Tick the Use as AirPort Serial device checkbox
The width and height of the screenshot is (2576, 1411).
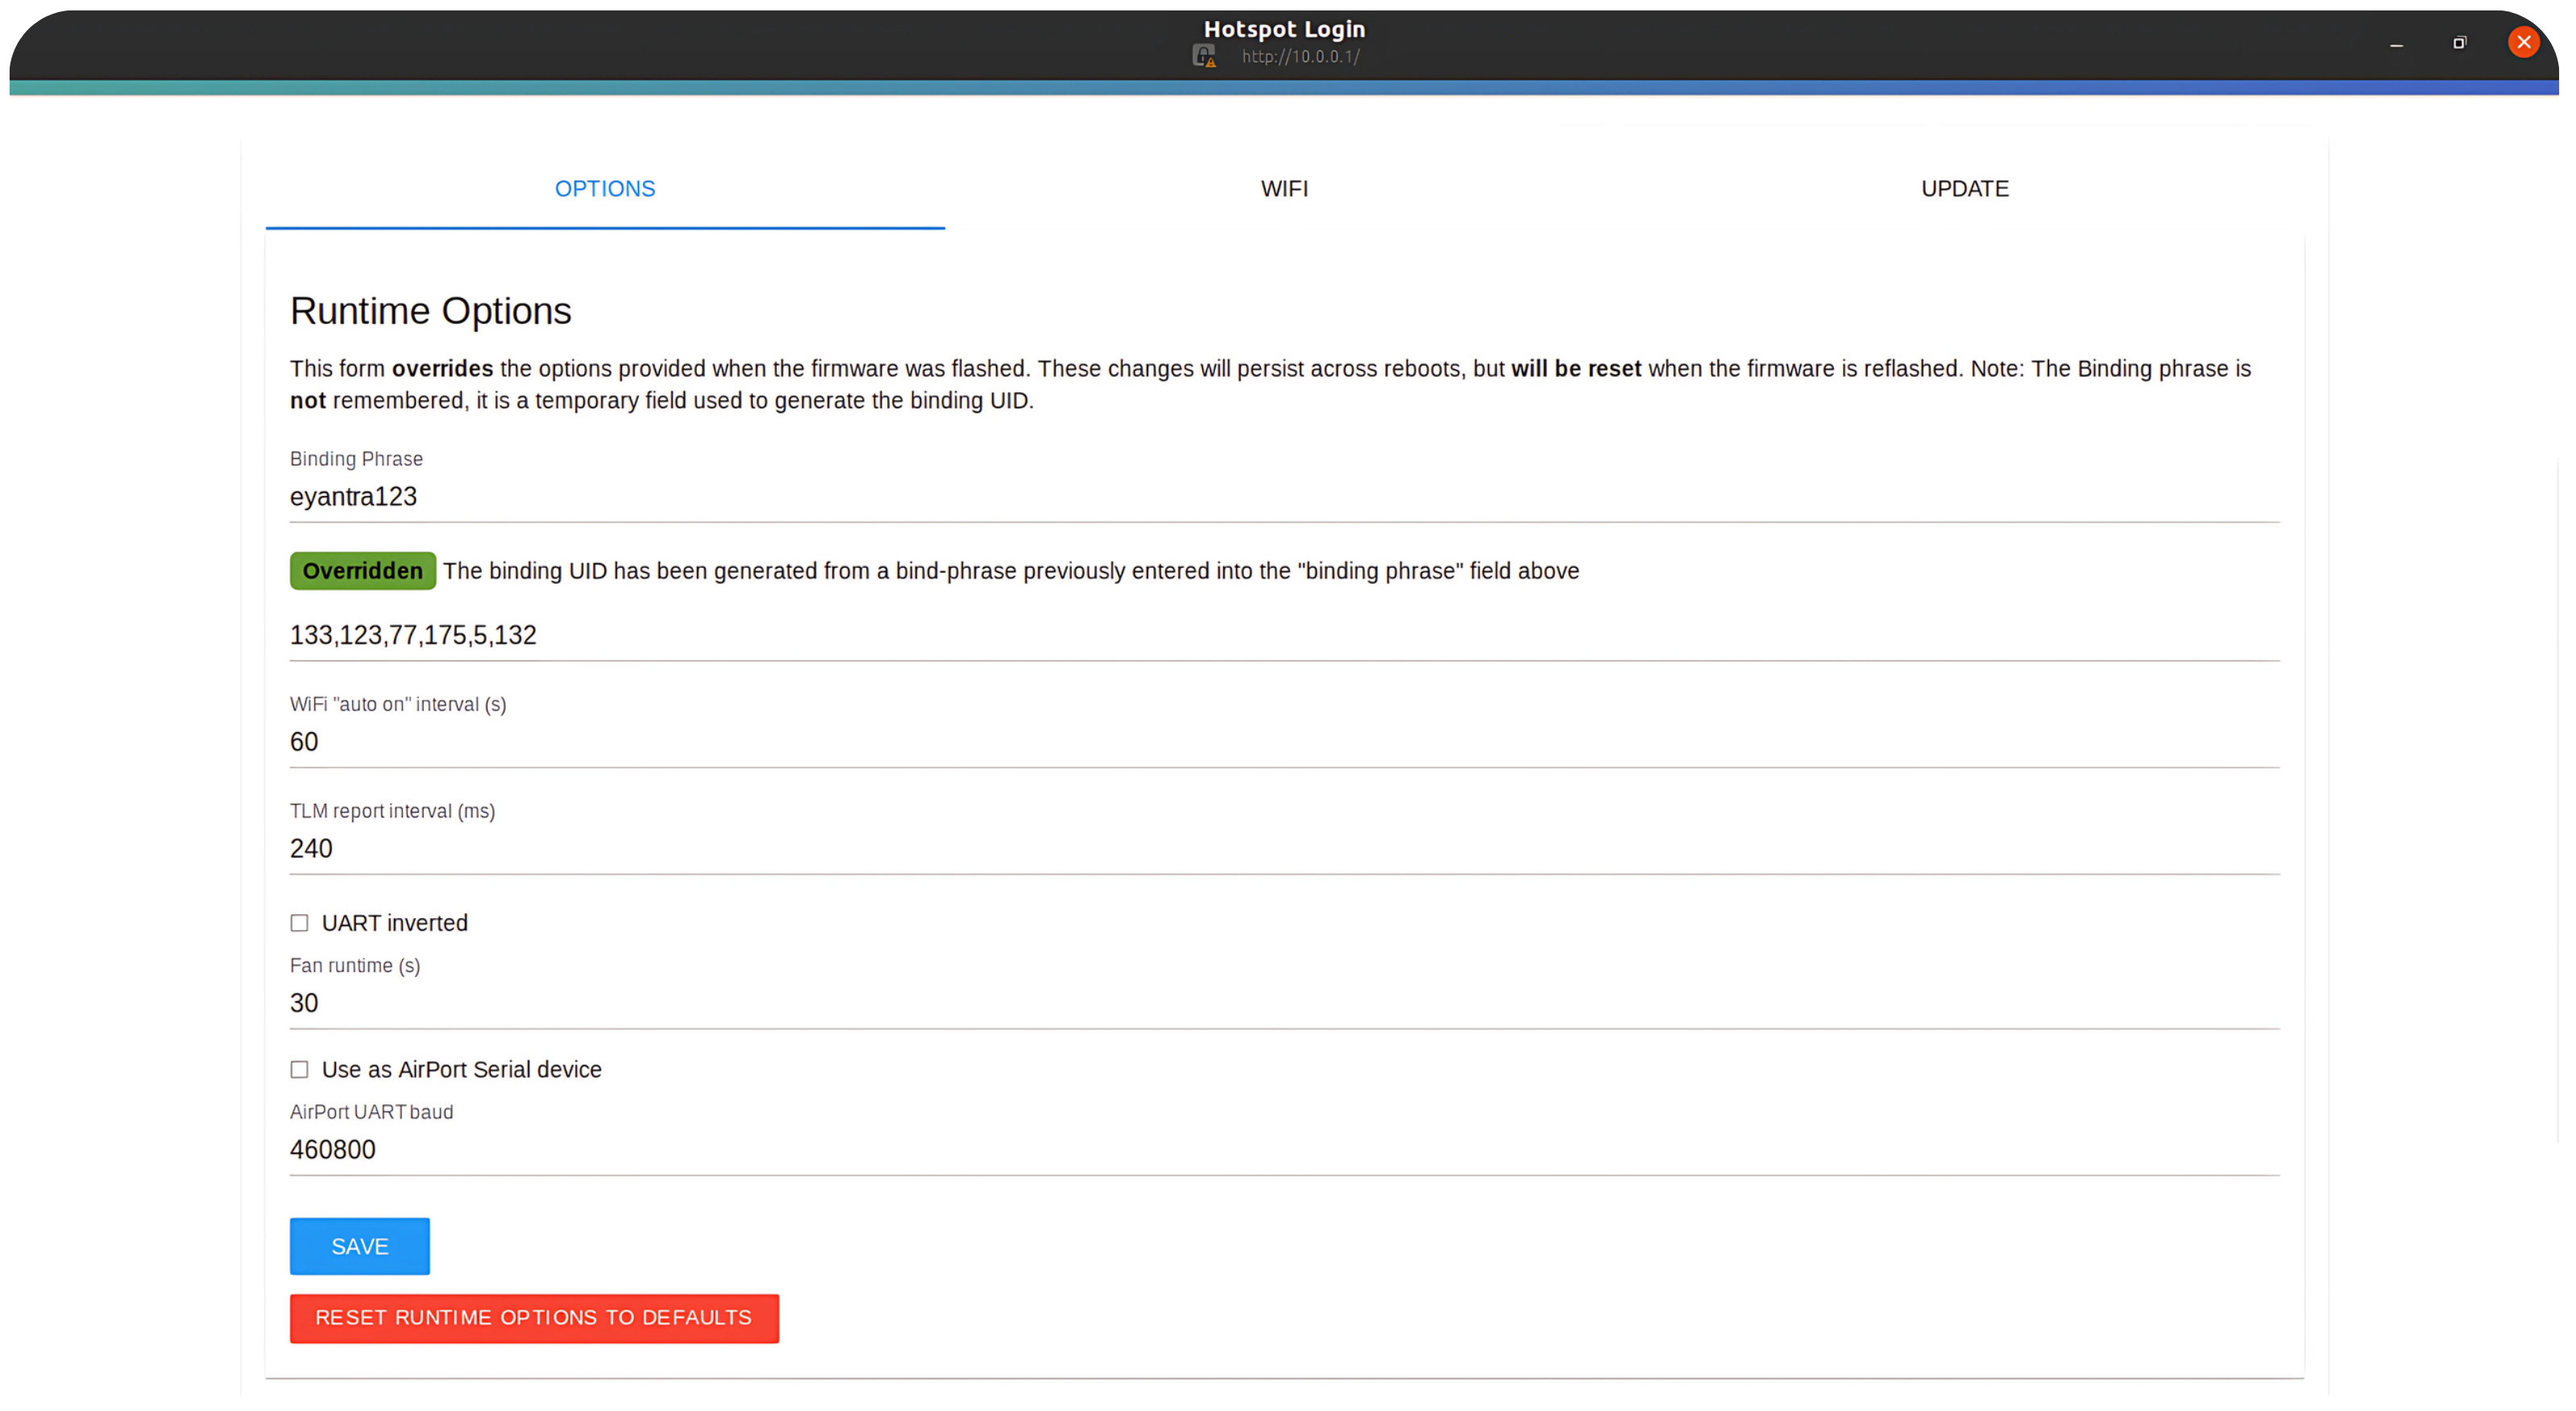click(x=299, y=1070)
